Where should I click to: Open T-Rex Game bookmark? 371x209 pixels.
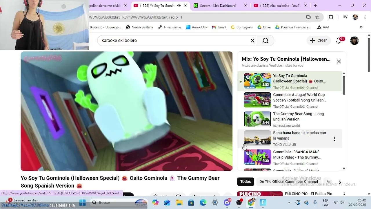click(170, 27)
